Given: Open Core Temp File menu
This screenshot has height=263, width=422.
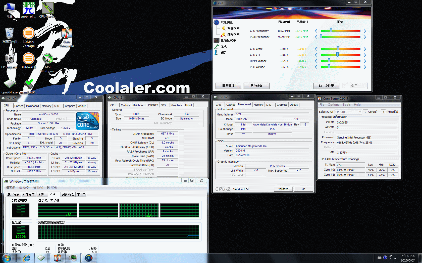Looking at the screenshot, I should tap(322, 105).
